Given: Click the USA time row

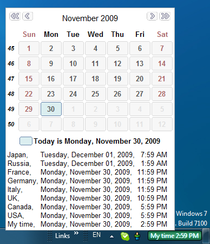Looking at the screenshot, I should point(87,215).
